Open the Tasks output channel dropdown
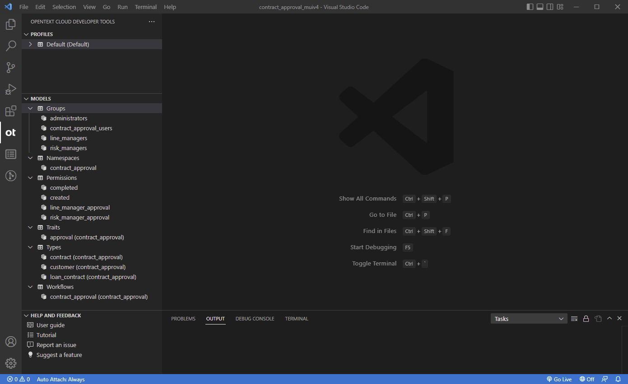The width and height of the screenshot is (628, 384). [x=529, y=319]
